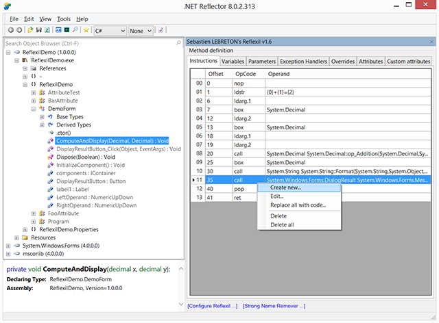Select DisplayResultButton_Click method in tree
This screenshot has height=323, width=439.
pos(119,149)
